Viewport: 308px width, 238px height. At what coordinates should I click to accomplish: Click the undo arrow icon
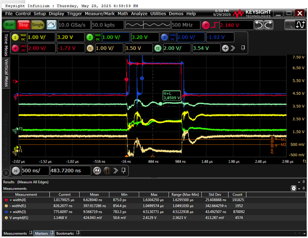(259, 25)
